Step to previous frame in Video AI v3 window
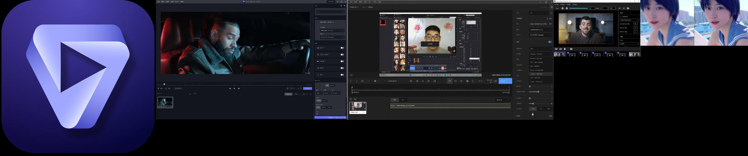The width and height of the screenshot is (748, 156). (230, 88)
